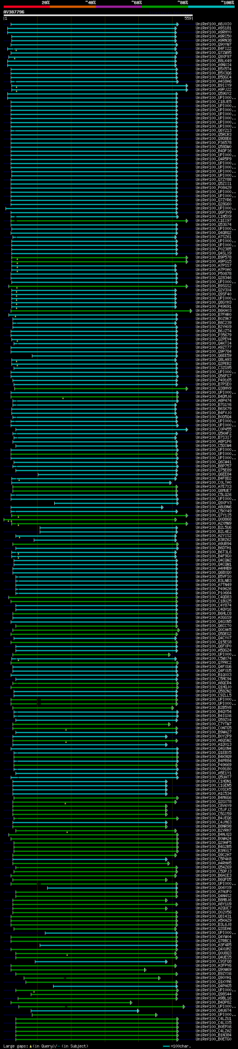The height and width of the screenshot is (1049, 238).
Task: Click label UniRef100_B2YHX9
Action: coord(213,327)
